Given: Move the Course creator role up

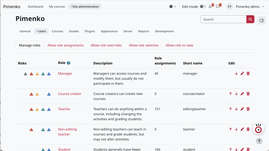Looking at the screenshot, I should pos(230,94).
